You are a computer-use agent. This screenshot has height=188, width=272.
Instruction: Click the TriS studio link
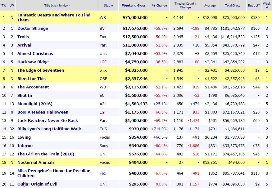click(103, 129)
